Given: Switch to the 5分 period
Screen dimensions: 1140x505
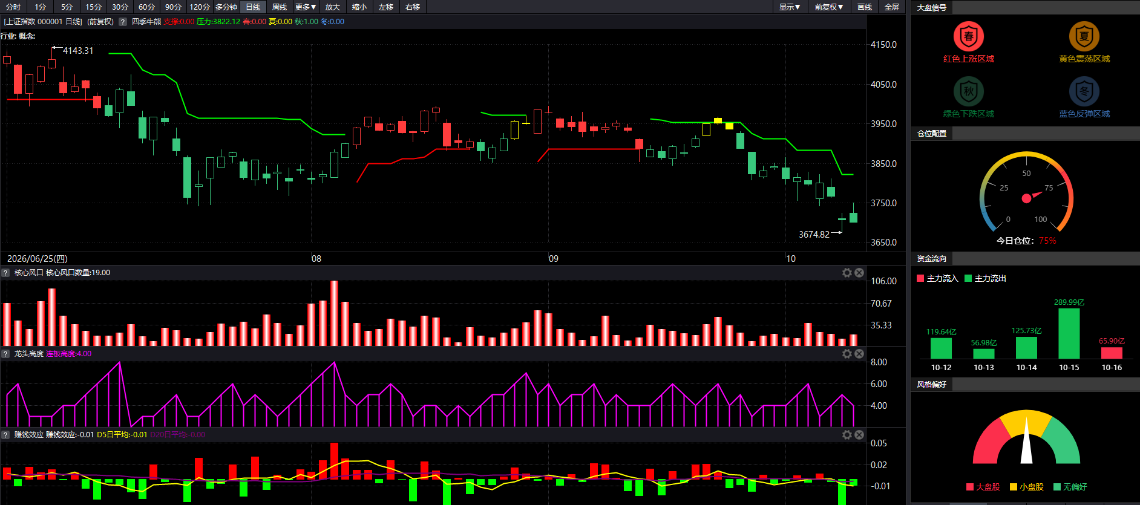Looking at the screenshot, I should [x=67, y=7].
